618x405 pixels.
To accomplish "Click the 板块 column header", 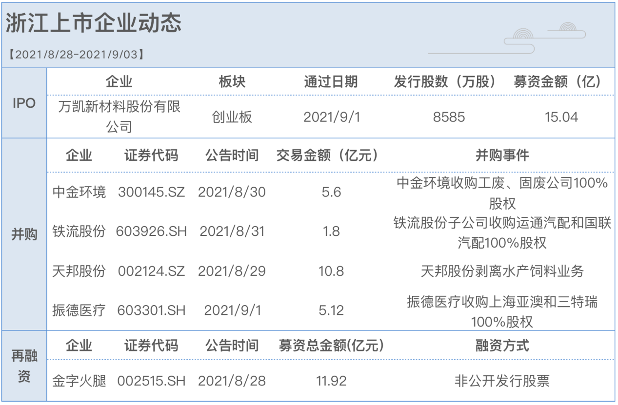I will click(232, 81).
